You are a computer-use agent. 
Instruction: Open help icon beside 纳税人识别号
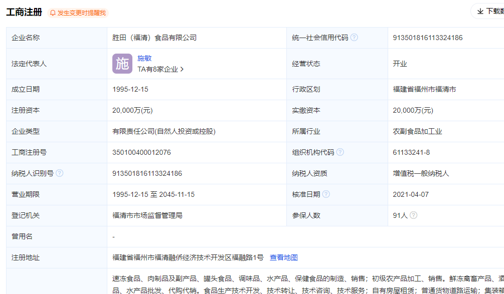click(x=60, y=173)
